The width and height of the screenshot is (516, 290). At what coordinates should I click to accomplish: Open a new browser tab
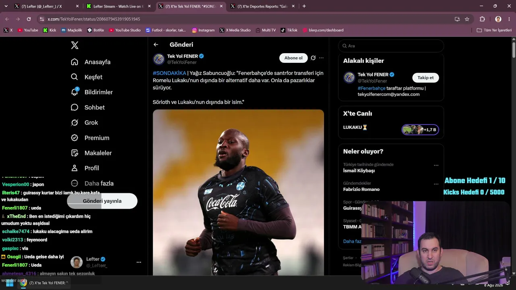(x=304, y=6)
